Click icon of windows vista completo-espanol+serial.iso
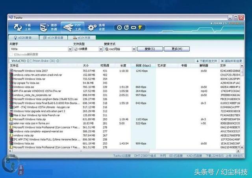Screen dimensions: 252x178 [x=11, y=131]
